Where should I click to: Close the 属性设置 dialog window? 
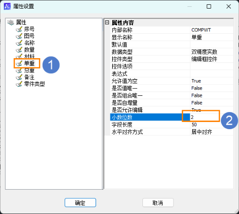coord(228,7)
